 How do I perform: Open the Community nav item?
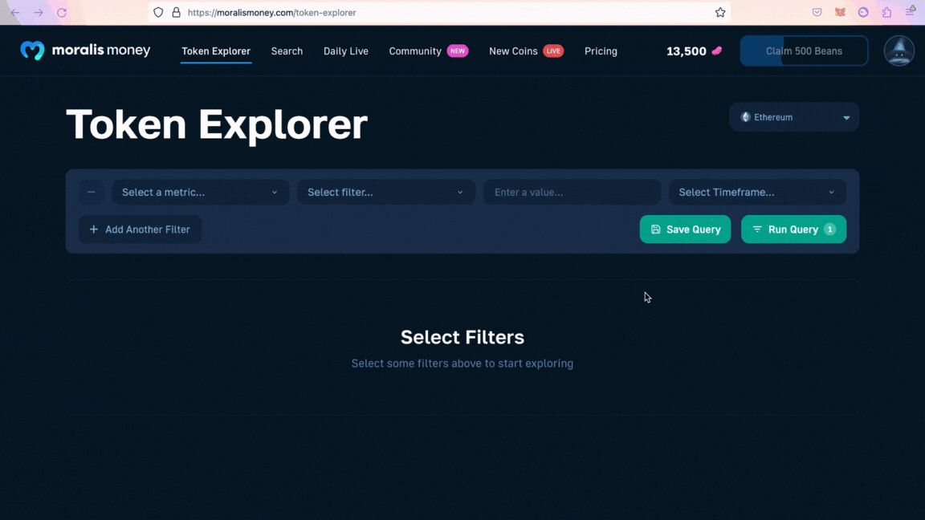coord(415,51)
